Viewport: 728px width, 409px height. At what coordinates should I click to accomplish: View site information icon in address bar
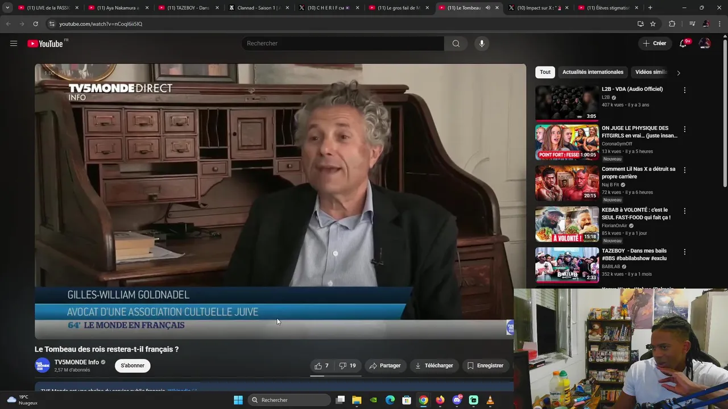(52, 24)
